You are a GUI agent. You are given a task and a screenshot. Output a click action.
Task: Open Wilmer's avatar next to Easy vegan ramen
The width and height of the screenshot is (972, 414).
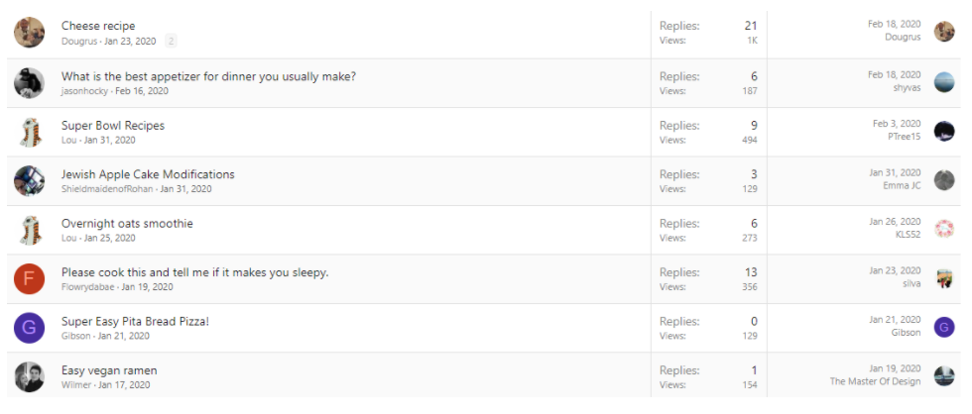point(29,377)
